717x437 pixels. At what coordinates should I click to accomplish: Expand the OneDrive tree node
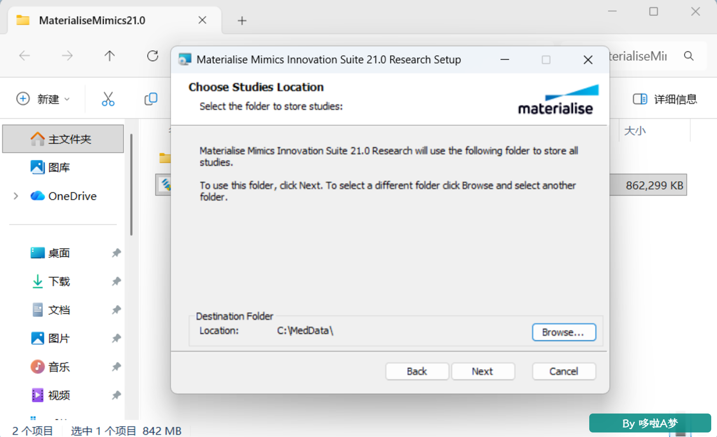click(16, 196)
